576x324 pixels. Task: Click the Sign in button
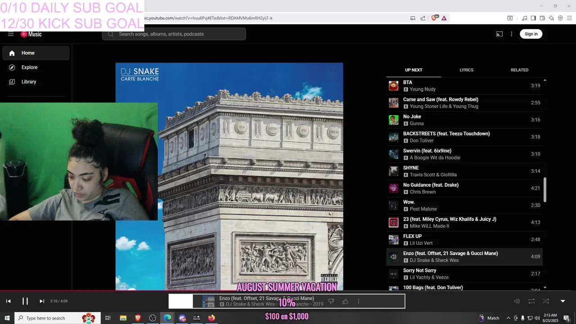pyautogui.click(x=531, y=34)
